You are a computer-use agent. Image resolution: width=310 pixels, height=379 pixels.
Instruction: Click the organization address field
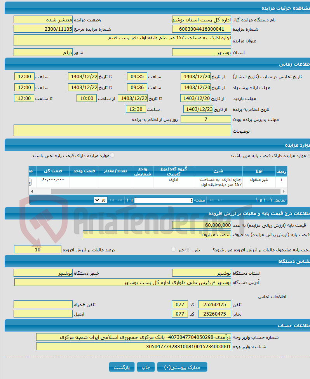(122, 282)
